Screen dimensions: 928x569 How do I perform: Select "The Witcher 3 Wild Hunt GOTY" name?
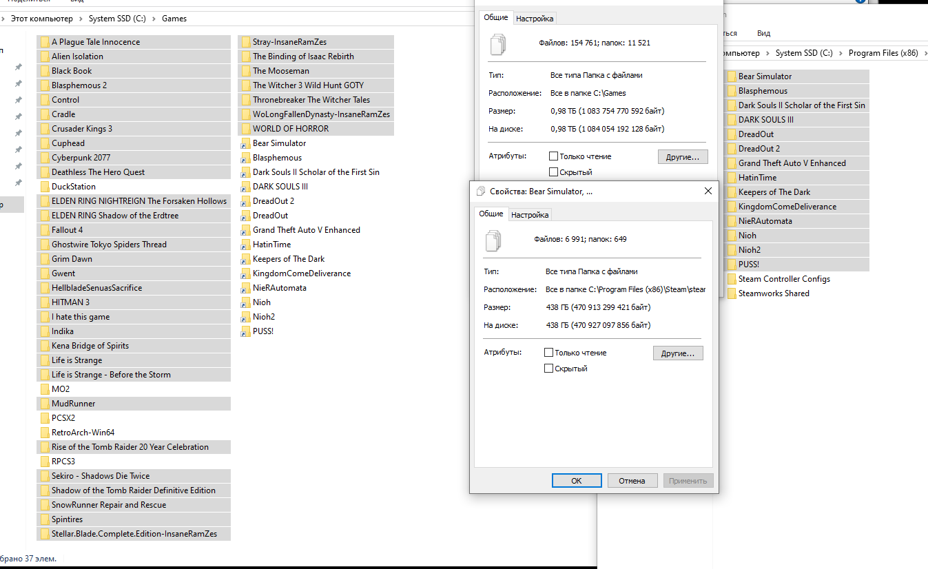click(308, 85)
